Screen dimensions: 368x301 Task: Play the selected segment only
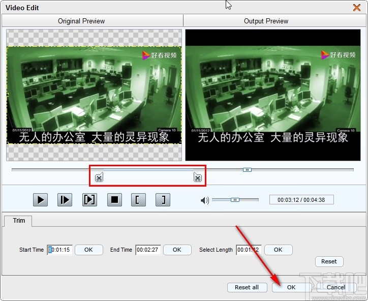click(89, 200)
